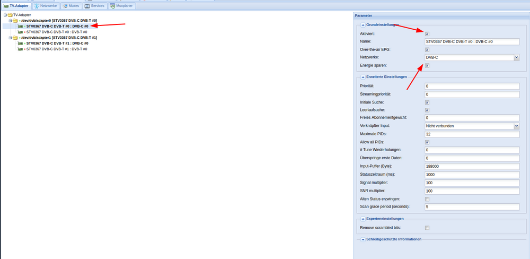The height and width of the screenshot is (259, 530).
Task: Click the TV-Adapter root folder icon
Action: tap(10, 15)
